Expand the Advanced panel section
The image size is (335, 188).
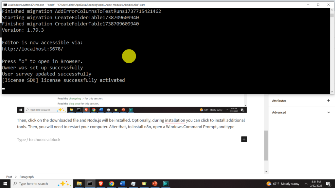pos(328,112)
